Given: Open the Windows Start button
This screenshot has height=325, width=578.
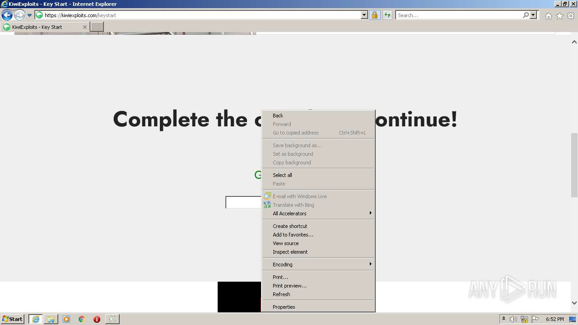Looking at the screenshot, I should point(13,319).
